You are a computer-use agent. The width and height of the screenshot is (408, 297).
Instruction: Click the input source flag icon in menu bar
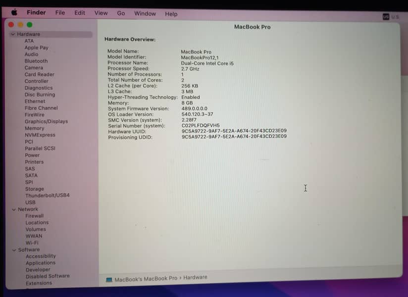(386, 17)
